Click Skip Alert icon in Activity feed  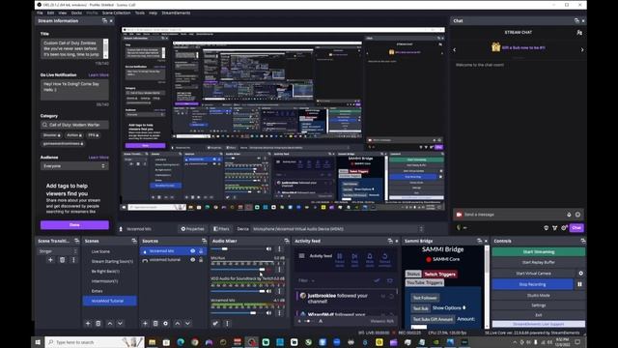pyautogui.click(x=354, y=258)
